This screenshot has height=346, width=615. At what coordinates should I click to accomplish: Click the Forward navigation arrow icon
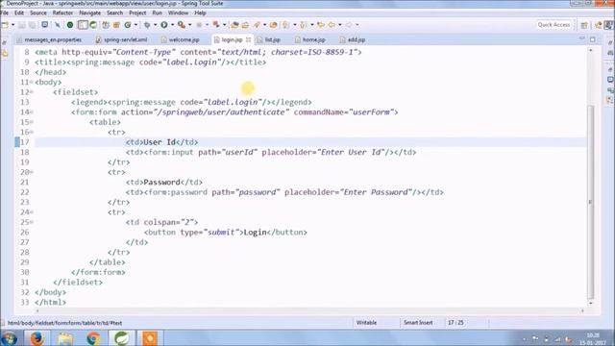(349, 25)
